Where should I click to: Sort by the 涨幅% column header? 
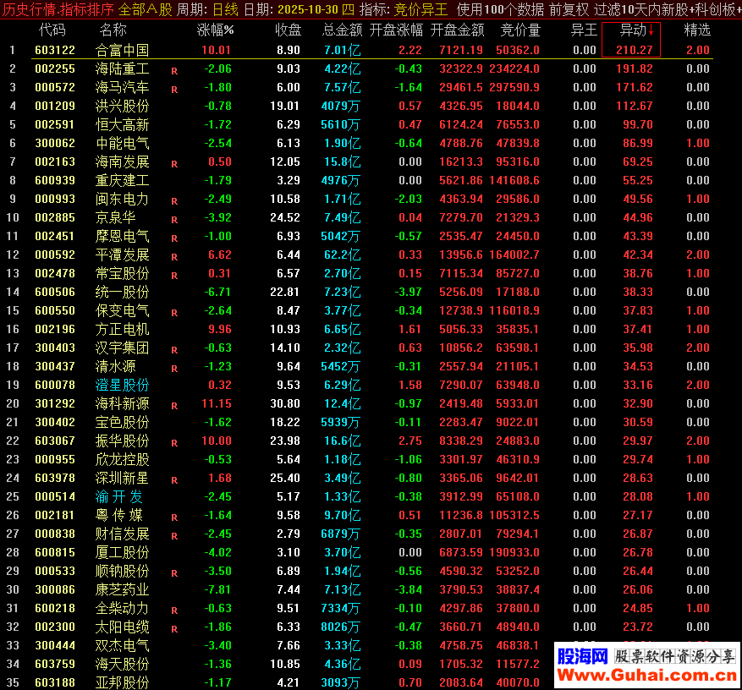[x=215, y=30]
